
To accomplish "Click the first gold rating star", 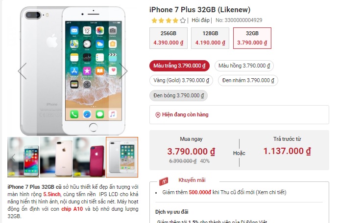I will coord(154,21).
